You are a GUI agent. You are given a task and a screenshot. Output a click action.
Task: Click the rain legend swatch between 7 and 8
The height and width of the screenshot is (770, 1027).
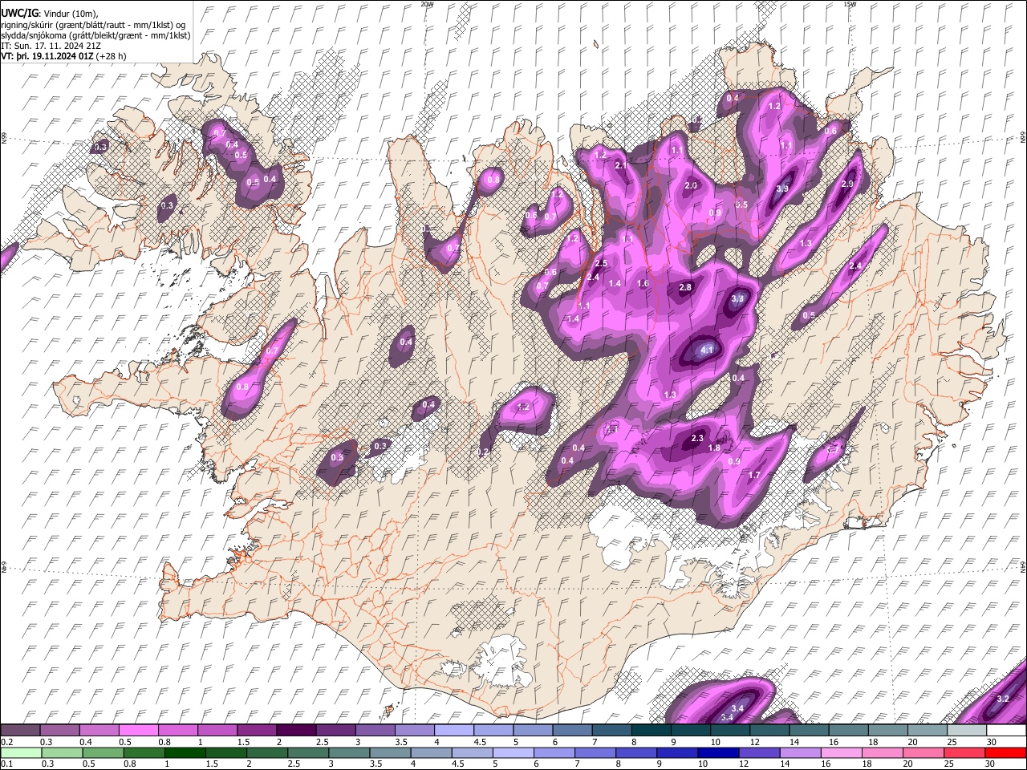click(595, 752)
